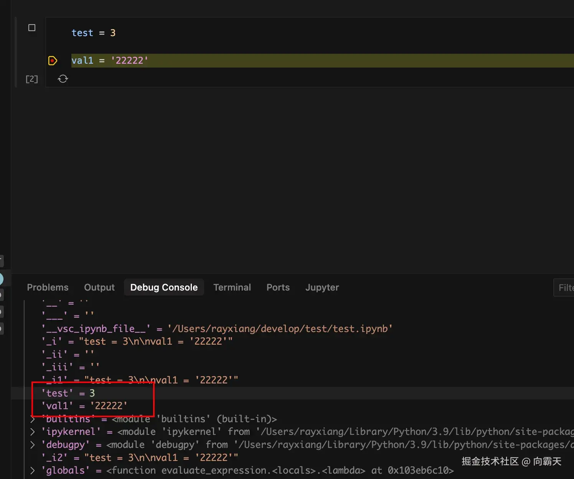This screenshot has height=479, width=574.
Task: Select the '__vsc_ipynb_file__' variable row
Action: click(217, 329)
